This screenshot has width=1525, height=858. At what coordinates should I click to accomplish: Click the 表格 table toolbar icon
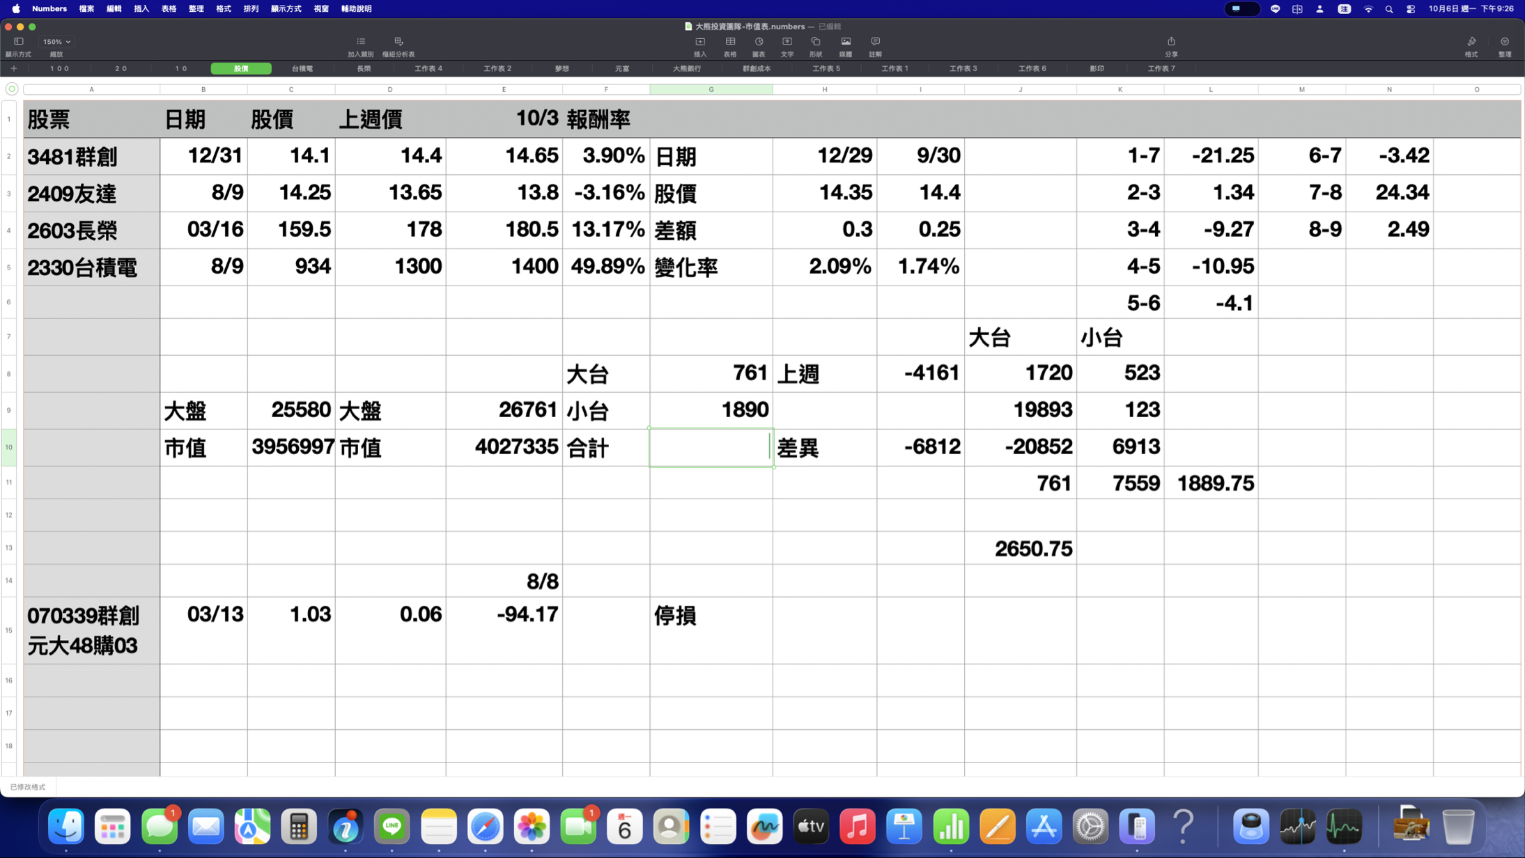[729, 42]
